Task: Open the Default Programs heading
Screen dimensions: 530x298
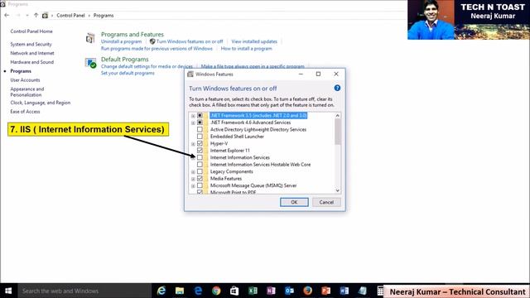Action: point(125,60)
